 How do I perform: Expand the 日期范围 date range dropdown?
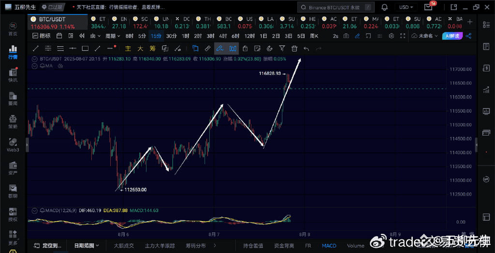click(x=87, y=245)
